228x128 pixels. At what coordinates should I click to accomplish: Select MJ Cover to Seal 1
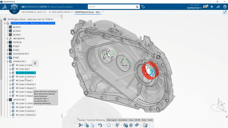[x=24, y=107]
